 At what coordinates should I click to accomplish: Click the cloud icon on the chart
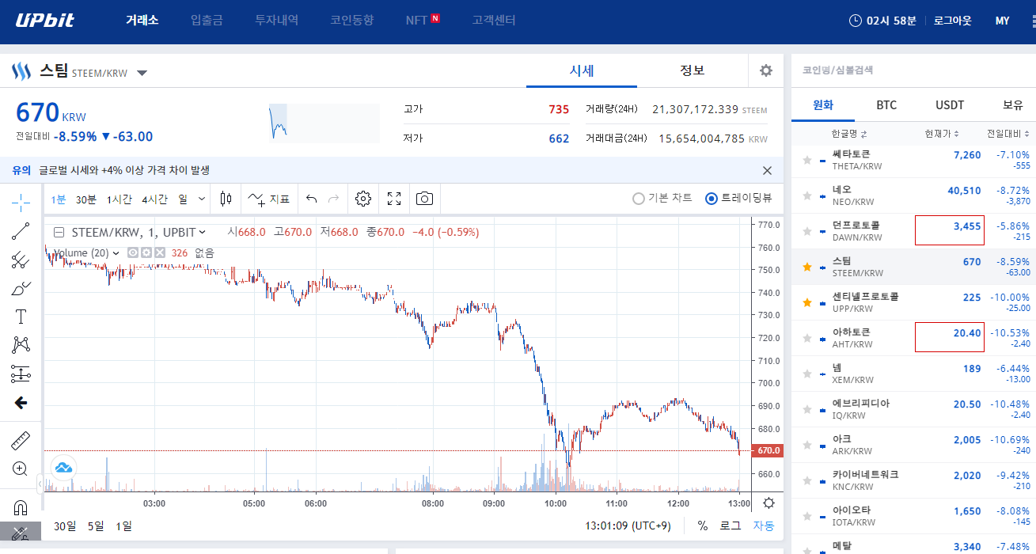click(x=63, y=467)
